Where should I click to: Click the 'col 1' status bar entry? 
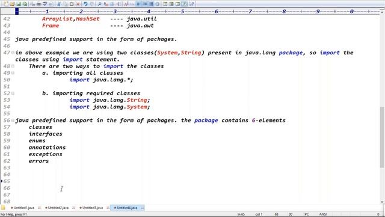click(x=259, y=215)
